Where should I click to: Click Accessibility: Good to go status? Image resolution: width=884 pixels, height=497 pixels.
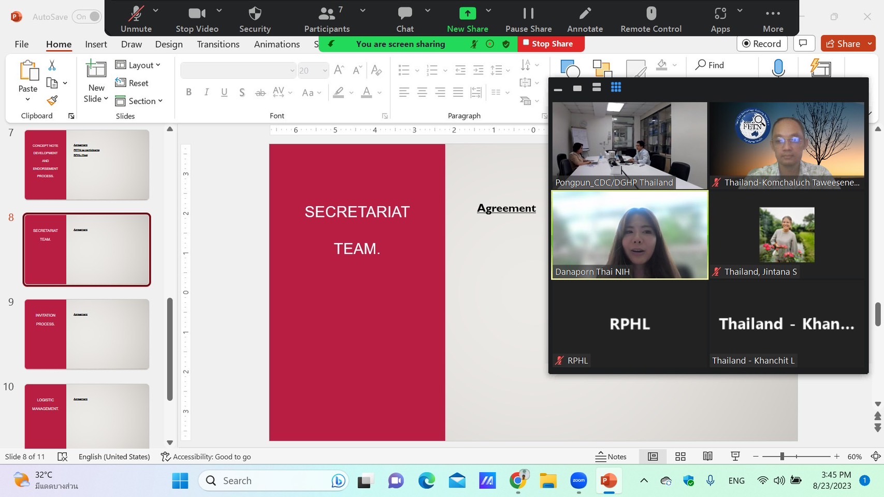coord(206,457)
